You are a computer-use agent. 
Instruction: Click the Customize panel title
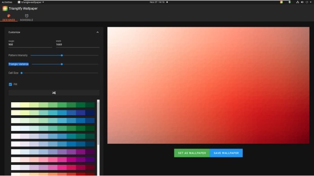(x=14, y=32)
